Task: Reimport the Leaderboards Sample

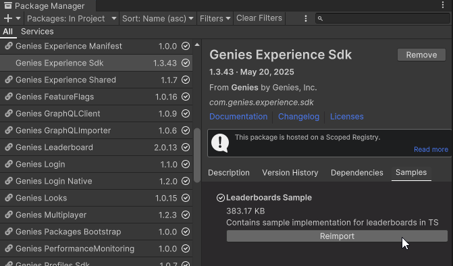Action: point(337,236)
